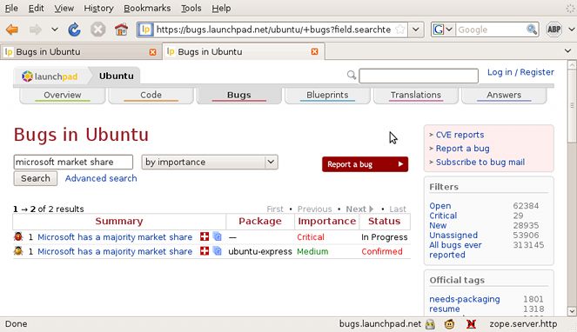Image resolution: width=577 pixels, height=332 pixels.
Task: Click Subscribe to bug mail link
Action: pos(480,163)
